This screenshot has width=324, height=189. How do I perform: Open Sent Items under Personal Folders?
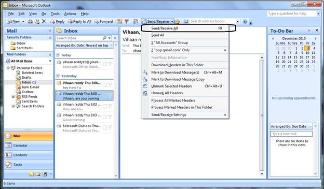coord(30,101)
